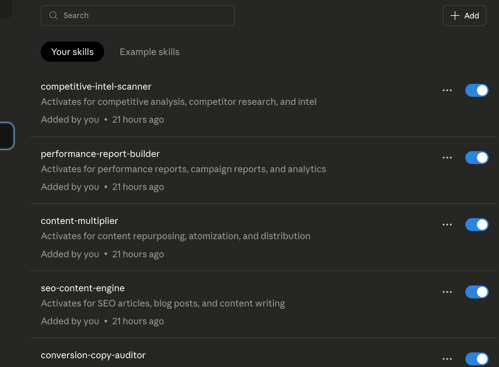
Task: Disable the competitive-intel-scanner skill toggle
Action: (x=477, y=90)
